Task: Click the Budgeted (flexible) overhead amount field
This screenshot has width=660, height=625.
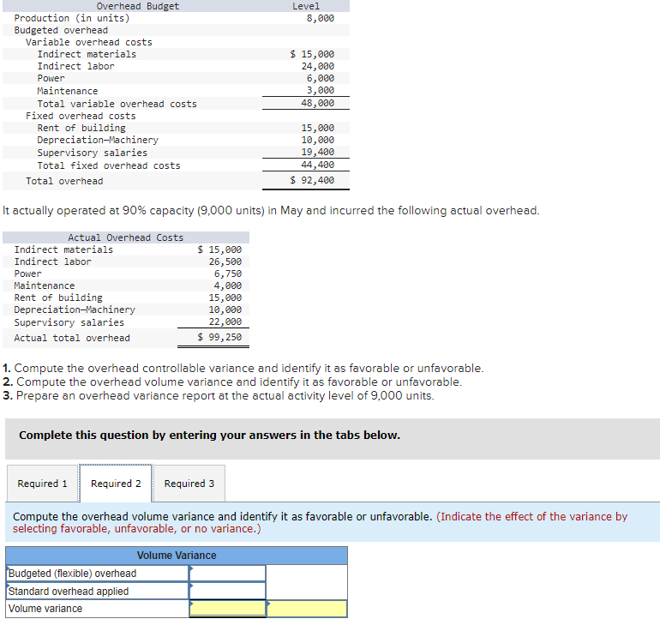Action: coord(227,574)
